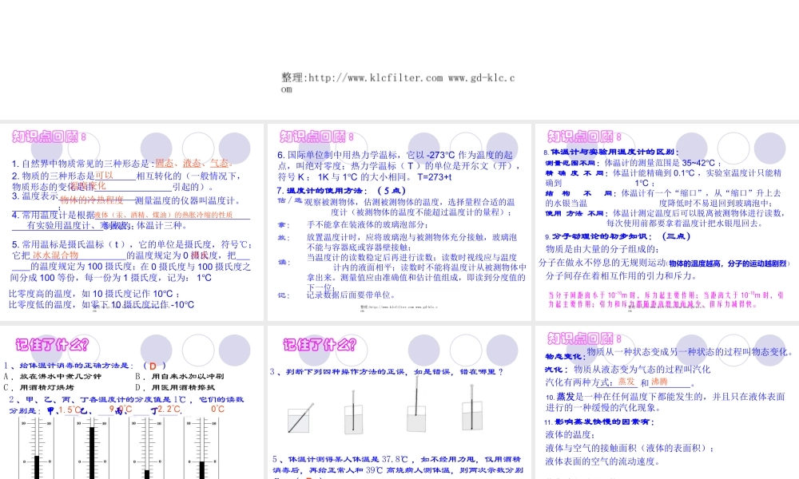
Task: Click the beaker diagram with the tilted thermometer
Action: point(300,418)
